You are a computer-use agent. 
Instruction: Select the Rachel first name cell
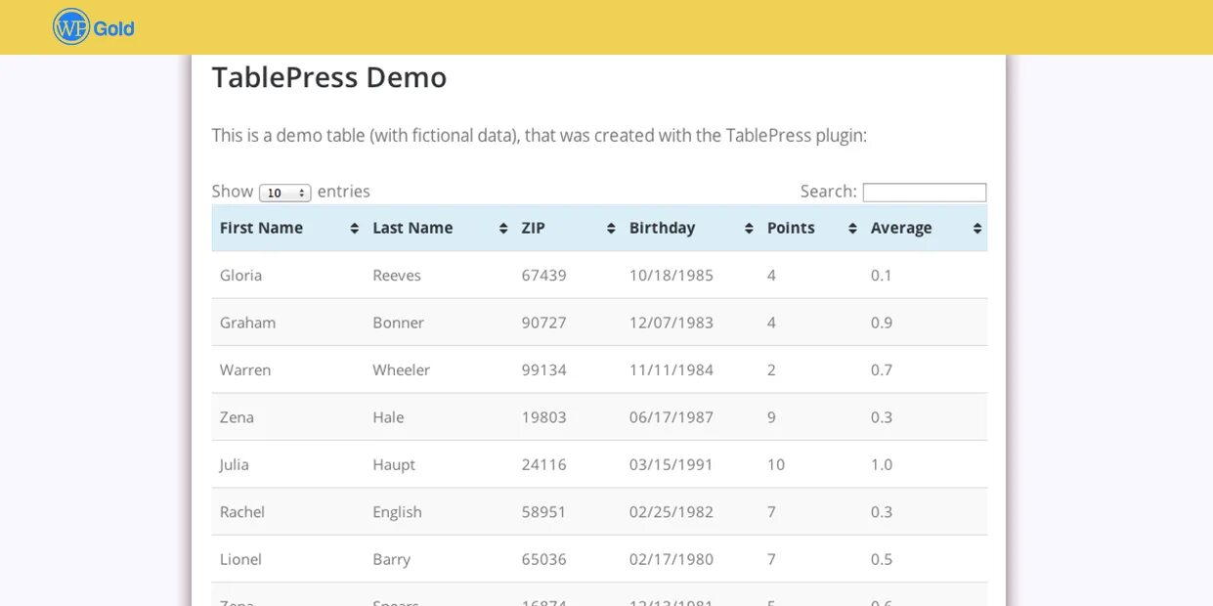point(242,512)
